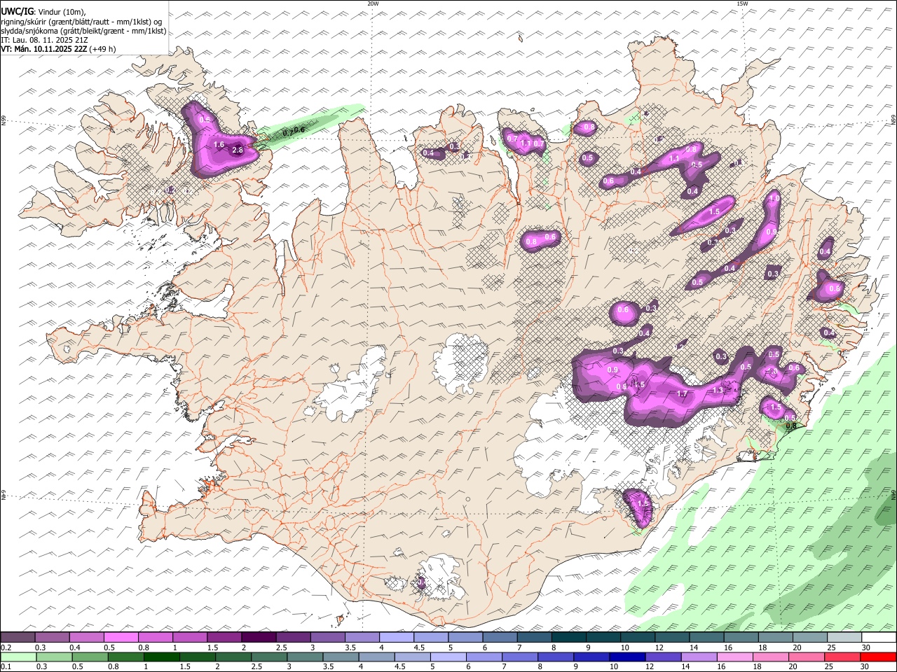Click the pale grey 25–30 swatch in top scale
Screen dimensions: 897x672
click(x=844, y=637)
